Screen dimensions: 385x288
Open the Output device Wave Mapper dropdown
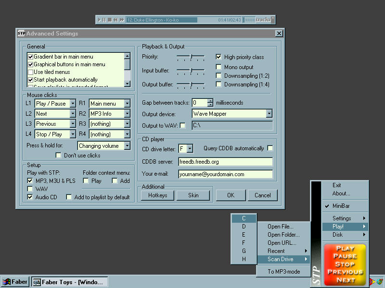coord(269,114)
